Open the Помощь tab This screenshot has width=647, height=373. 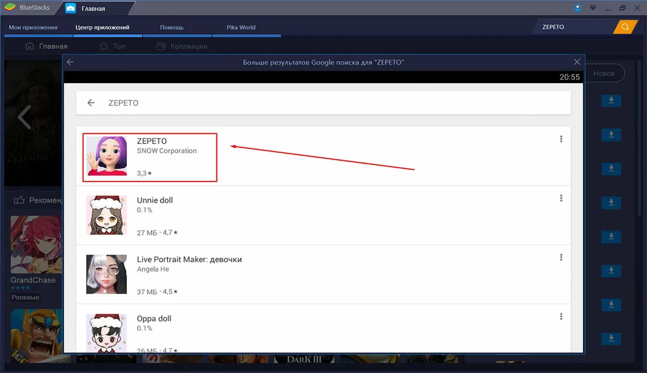tap(172, 27)
